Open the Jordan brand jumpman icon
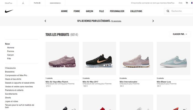 pos(23,3)
